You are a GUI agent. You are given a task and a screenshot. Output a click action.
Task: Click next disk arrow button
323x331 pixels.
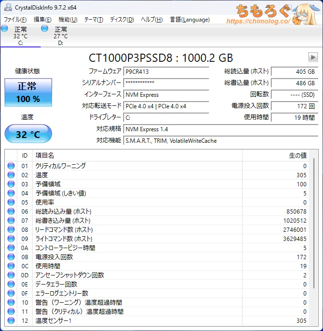pos(313,57)
